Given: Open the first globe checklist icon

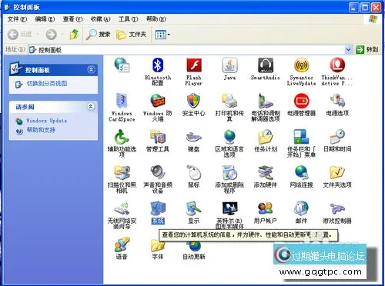Looking at the screenshot, I should point(122,65).
